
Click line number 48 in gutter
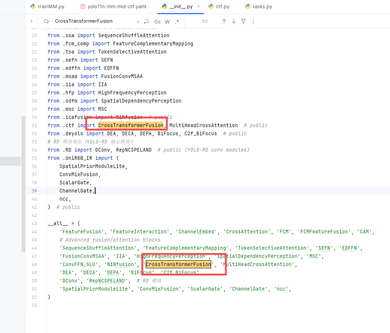pyautogui.click(x=34, y=265)
